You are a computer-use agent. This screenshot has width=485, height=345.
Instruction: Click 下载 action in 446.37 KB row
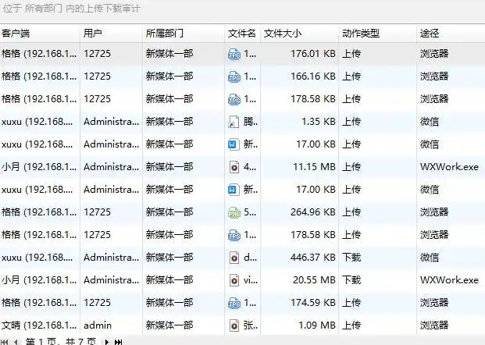(351, 258)
